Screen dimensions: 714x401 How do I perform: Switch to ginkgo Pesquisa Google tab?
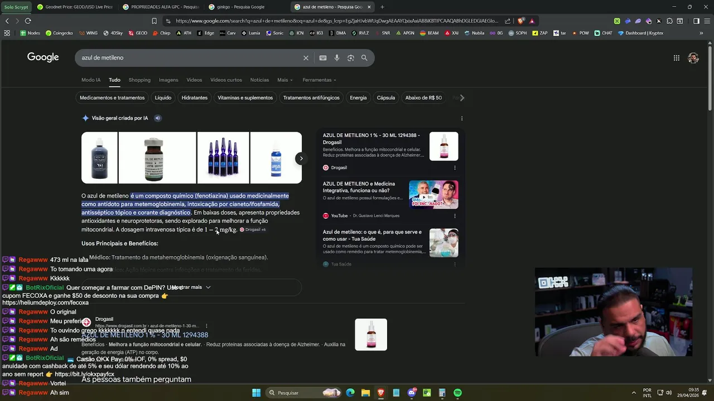245,7
